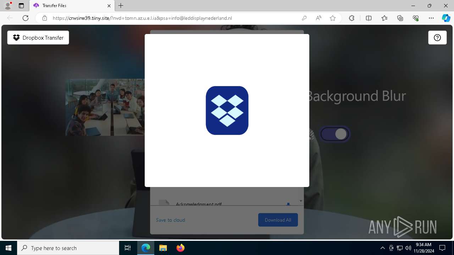
Task: Open a new browser tab
Action: coord(121,6)
